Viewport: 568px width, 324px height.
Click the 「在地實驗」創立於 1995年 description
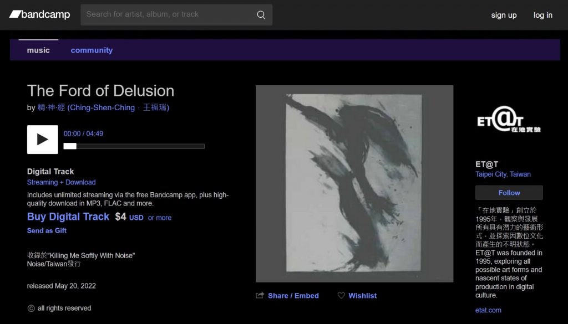(509, 228)
